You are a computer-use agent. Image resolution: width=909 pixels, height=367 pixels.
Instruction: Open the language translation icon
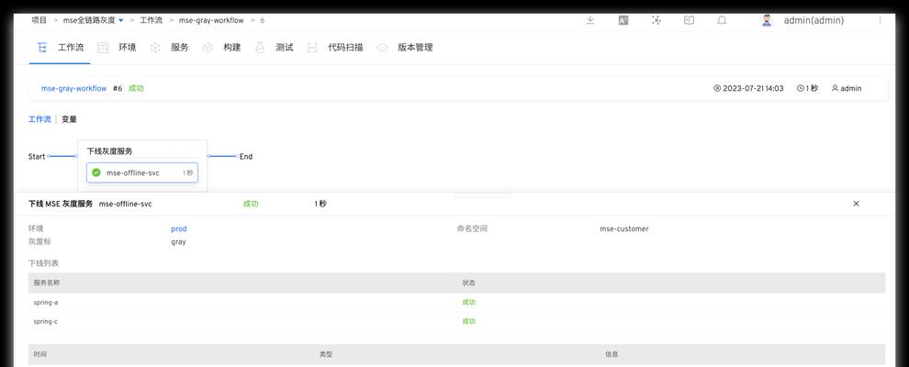pyautogui.click(x=623, y=20)
